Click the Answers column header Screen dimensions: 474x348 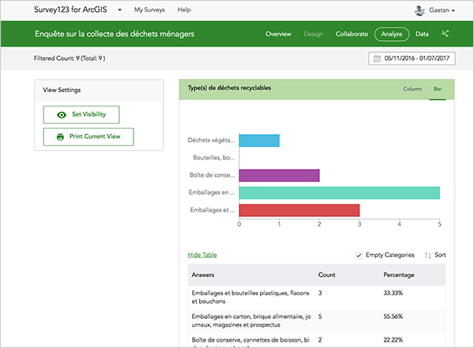[x=205, y=275]
